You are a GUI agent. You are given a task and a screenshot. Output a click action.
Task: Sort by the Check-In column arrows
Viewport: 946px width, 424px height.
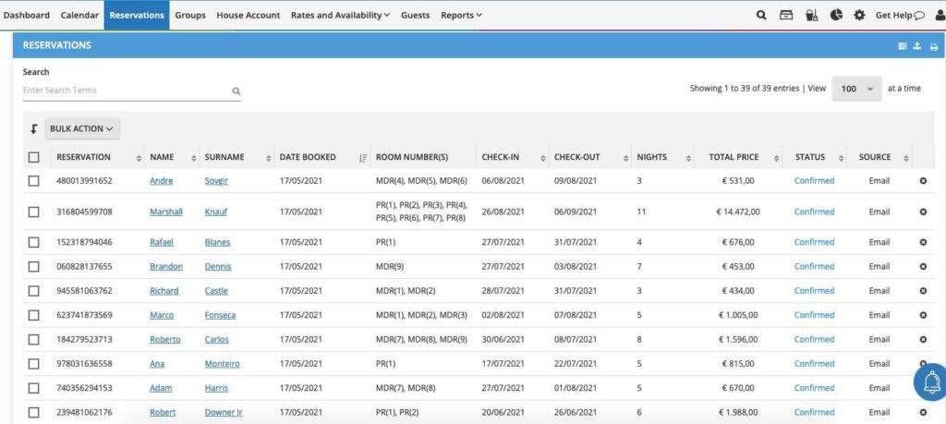click(543, 158)
